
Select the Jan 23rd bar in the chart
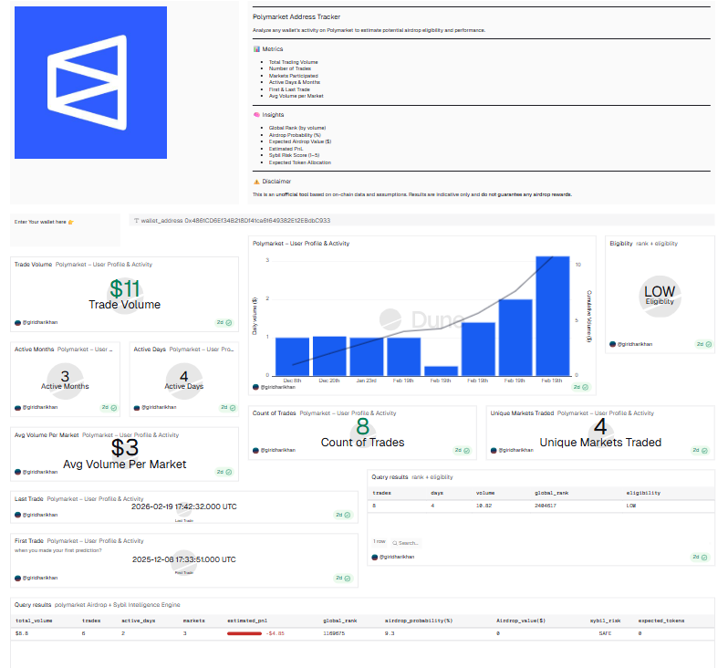(x=367, y=356)
